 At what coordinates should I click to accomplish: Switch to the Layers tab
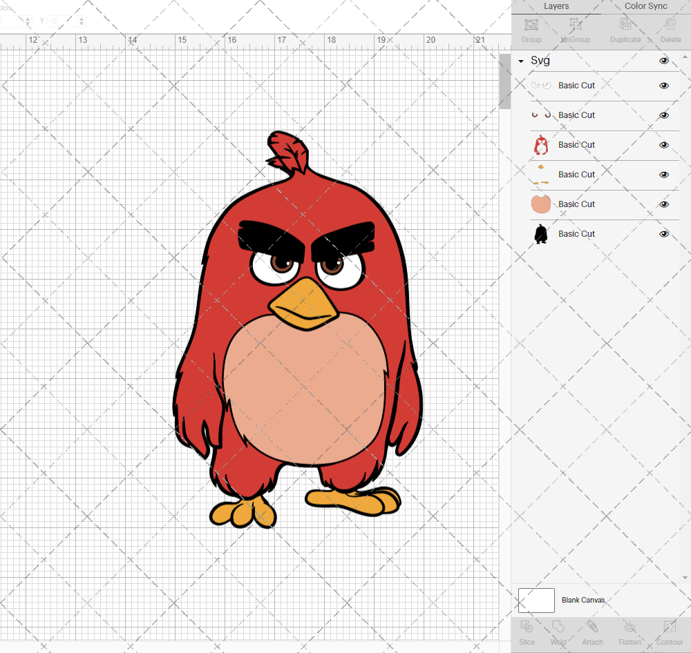pyautogui.click(x=556, y=6)
